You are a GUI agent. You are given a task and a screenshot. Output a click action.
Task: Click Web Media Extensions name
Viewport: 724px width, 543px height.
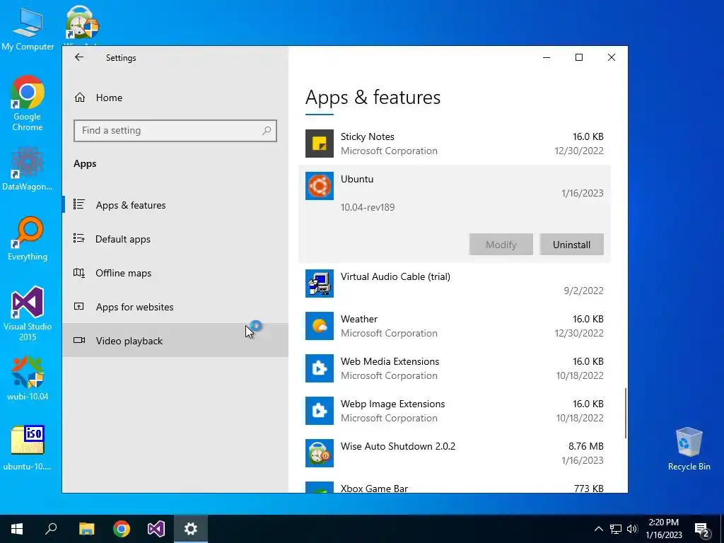point(390,361)
